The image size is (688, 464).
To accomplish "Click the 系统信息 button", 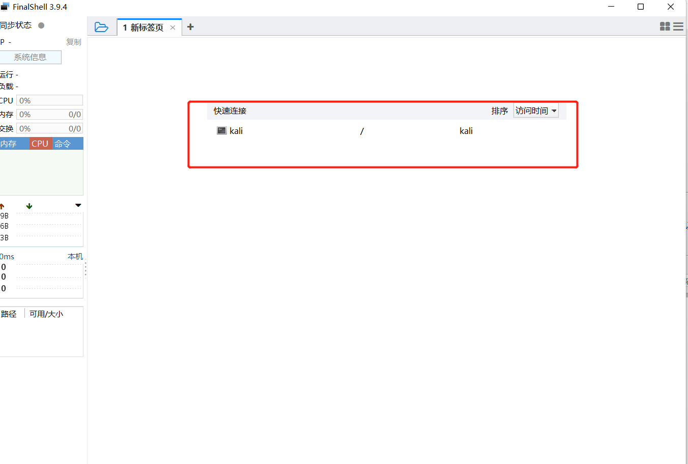I will [30, 57].
